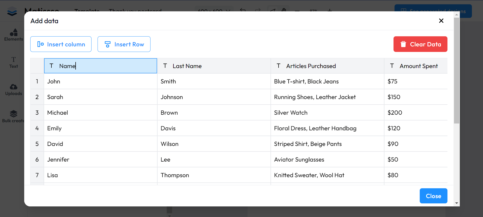Screen dimensions: 483x217
Task: Click the text type icon beside Name header
Action: point(51,66)
